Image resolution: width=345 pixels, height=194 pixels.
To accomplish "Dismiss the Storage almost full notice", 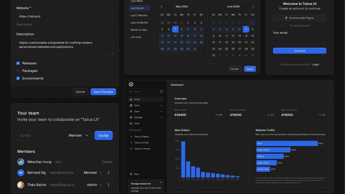I will point(161,183).
